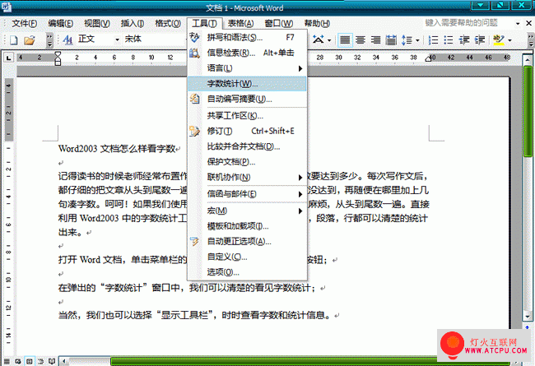This screenshot has width=535, height=366.
Task: Open the Style dropdown showing 正文
Action: point(117,40)
